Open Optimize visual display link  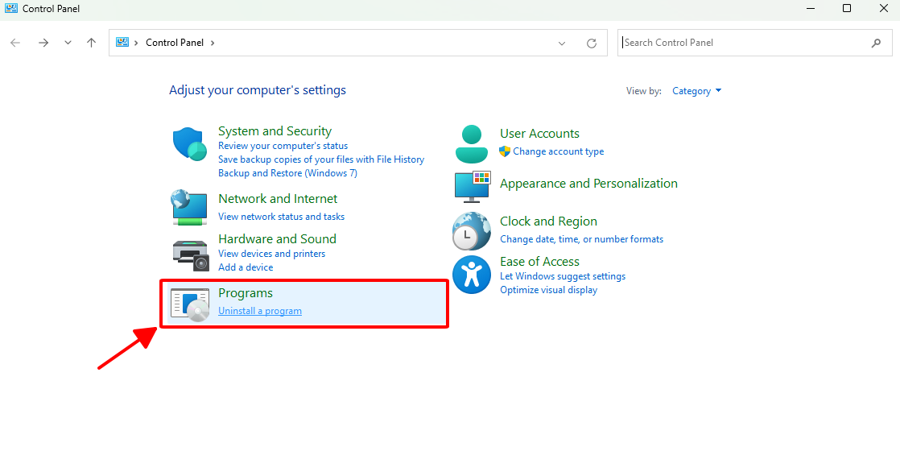tap(548, 290)
